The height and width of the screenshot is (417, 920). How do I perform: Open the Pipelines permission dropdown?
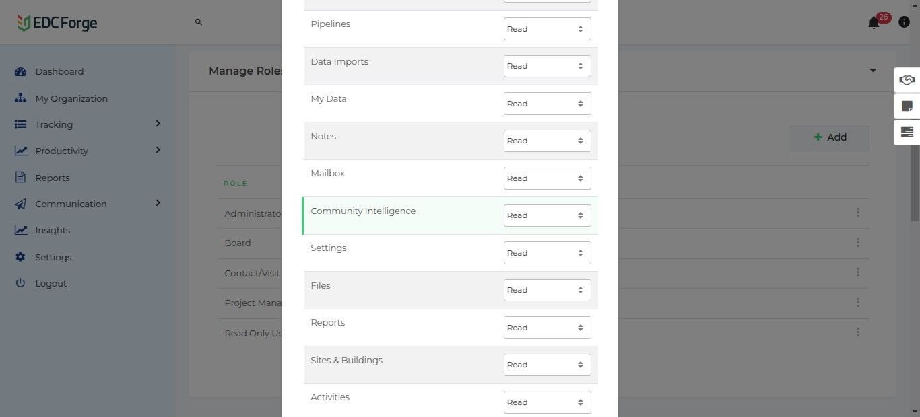click(x=547, y=29)
